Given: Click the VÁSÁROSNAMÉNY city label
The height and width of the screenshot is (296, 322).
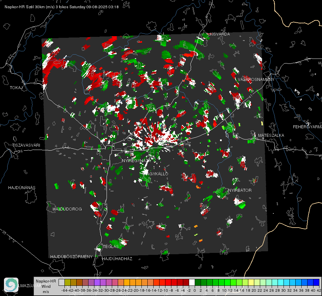Looking at the screenshot, I should pos(256,80).
